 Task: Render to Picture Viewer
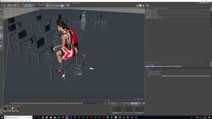40,5
